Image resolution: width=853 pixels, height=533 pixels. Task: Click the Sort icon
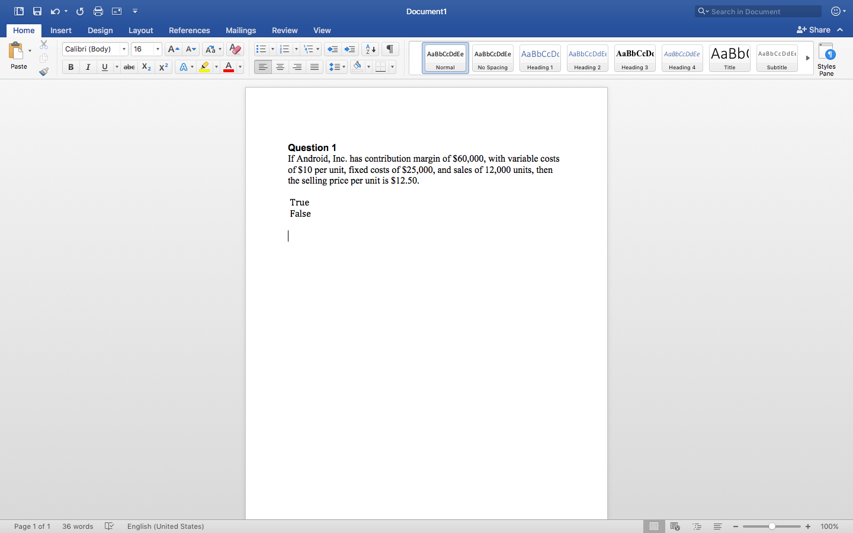(370, 49)
